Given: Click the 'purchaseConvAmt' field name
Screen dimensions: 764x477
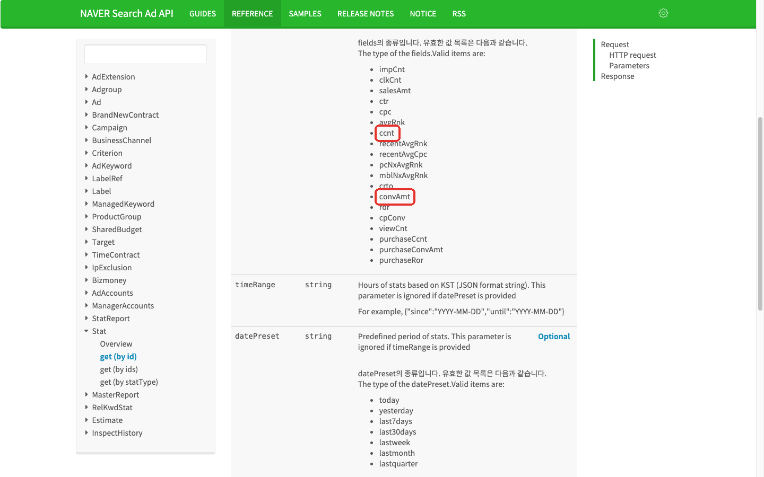Looking at the screenshot, I should point(411,250).
